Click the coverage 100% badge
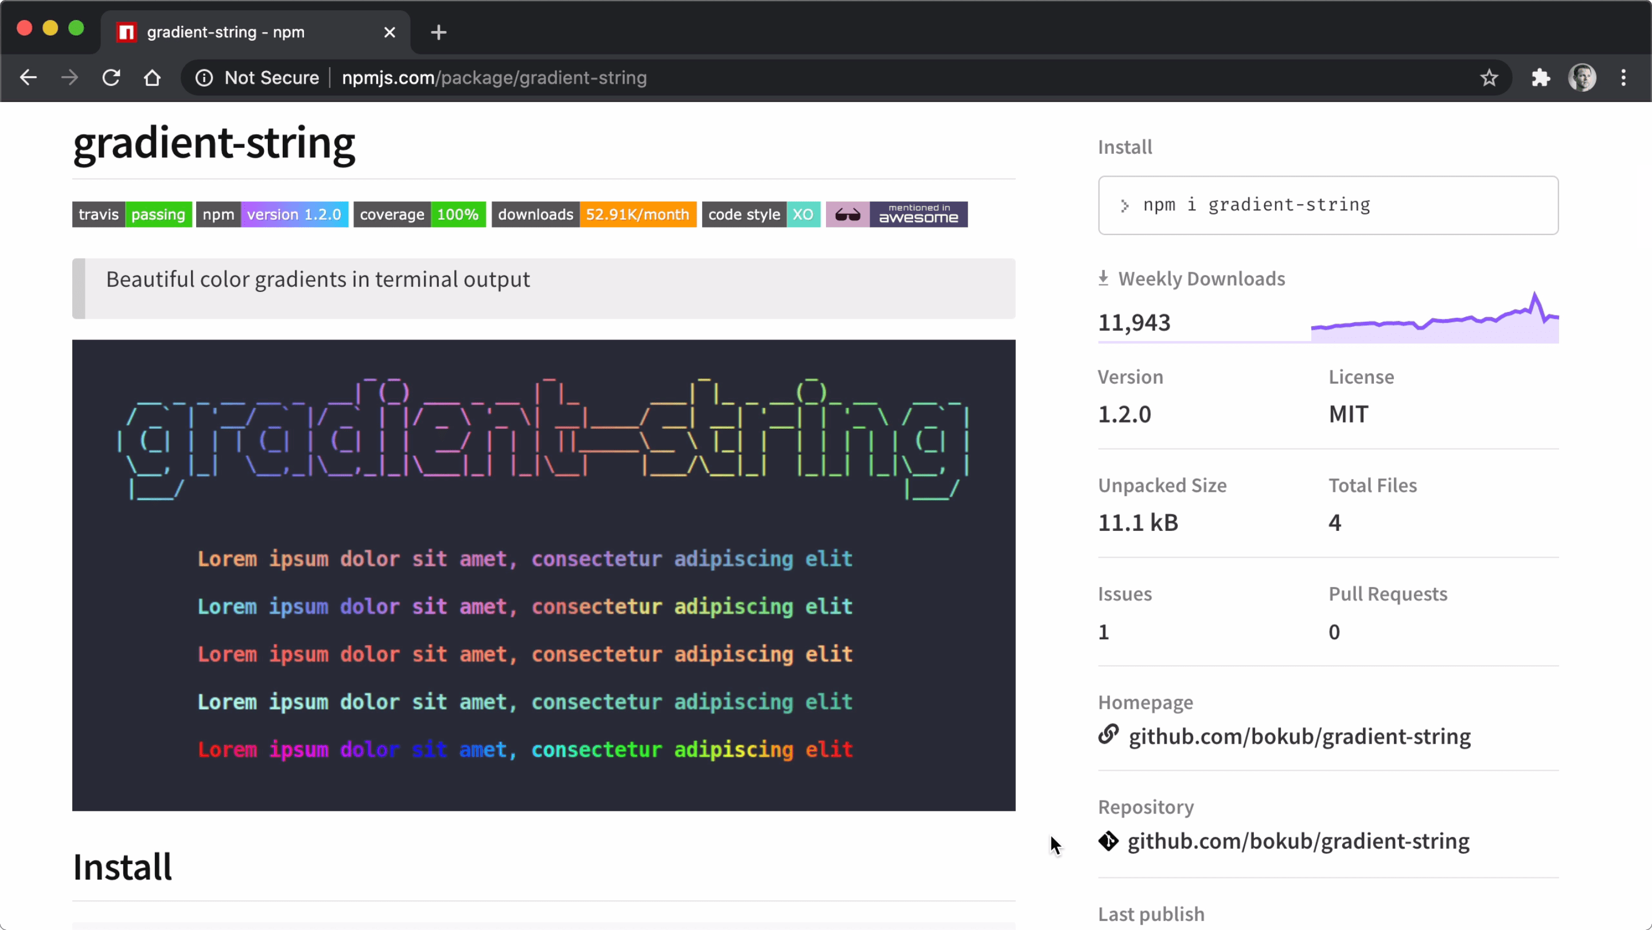 point(419,214)
